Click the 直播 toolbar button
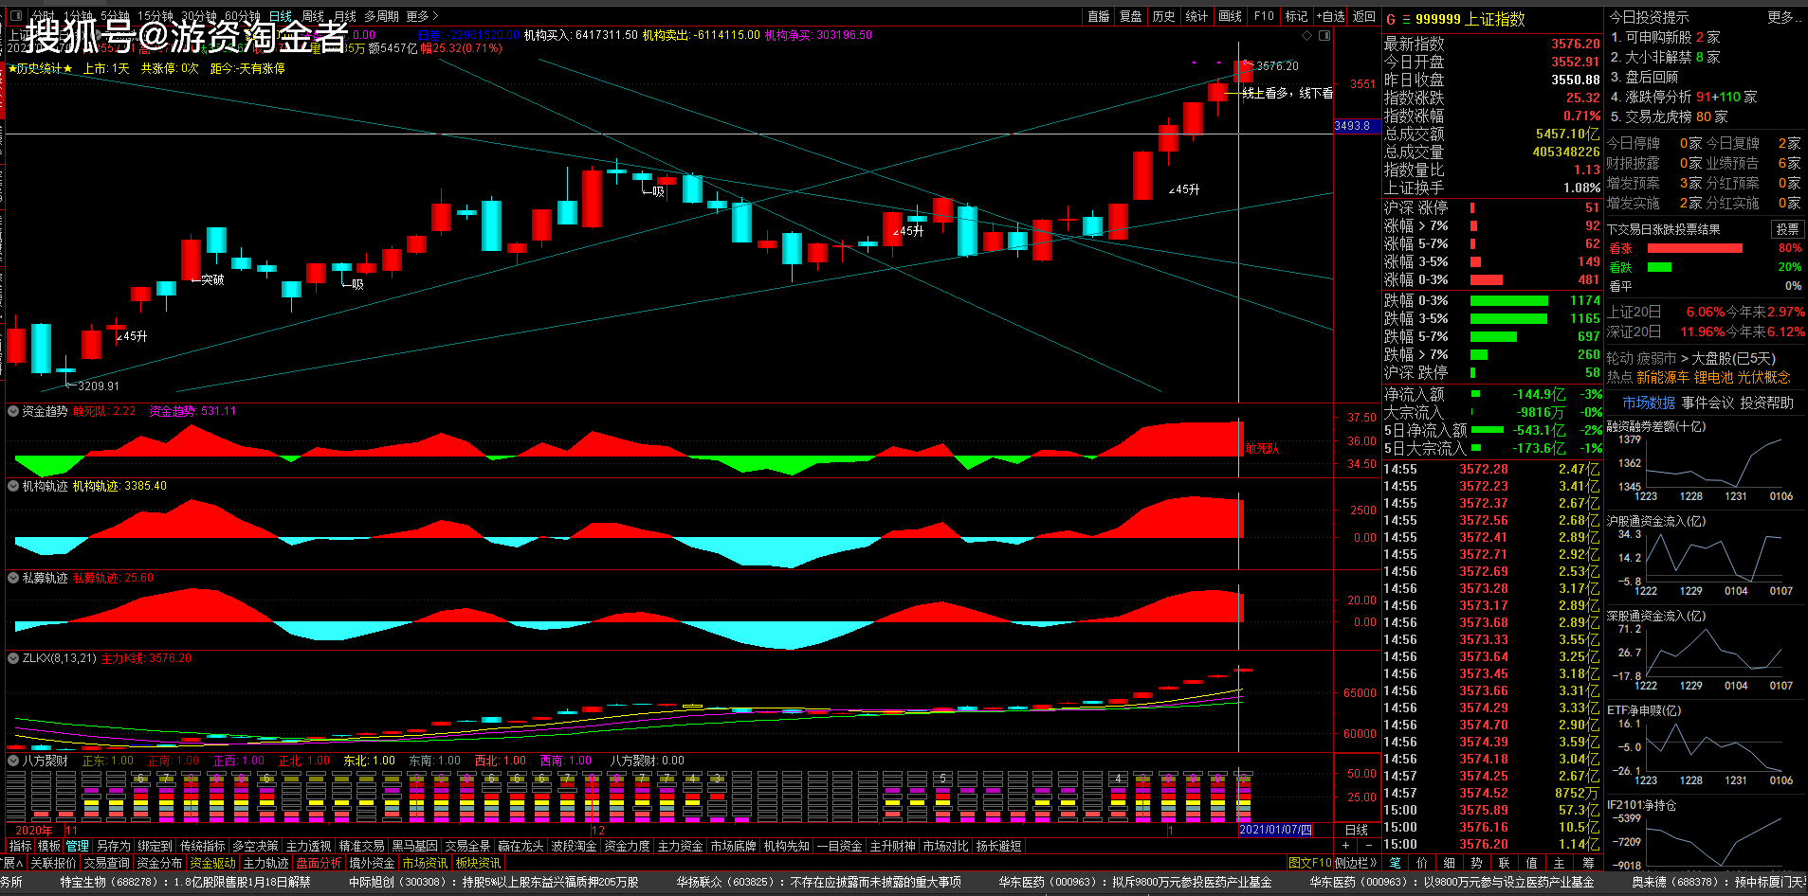Viewport: 1808px width, 896px height. point(1098,16)
